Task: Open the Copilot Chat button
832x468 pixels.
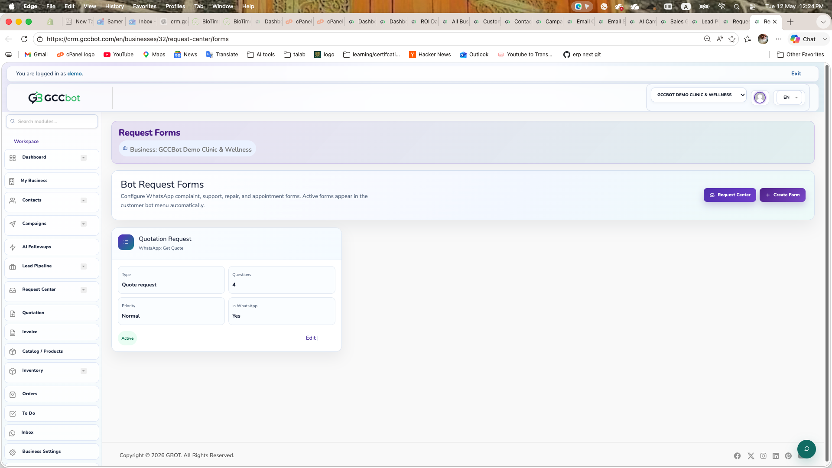Action: coord(803,39)
